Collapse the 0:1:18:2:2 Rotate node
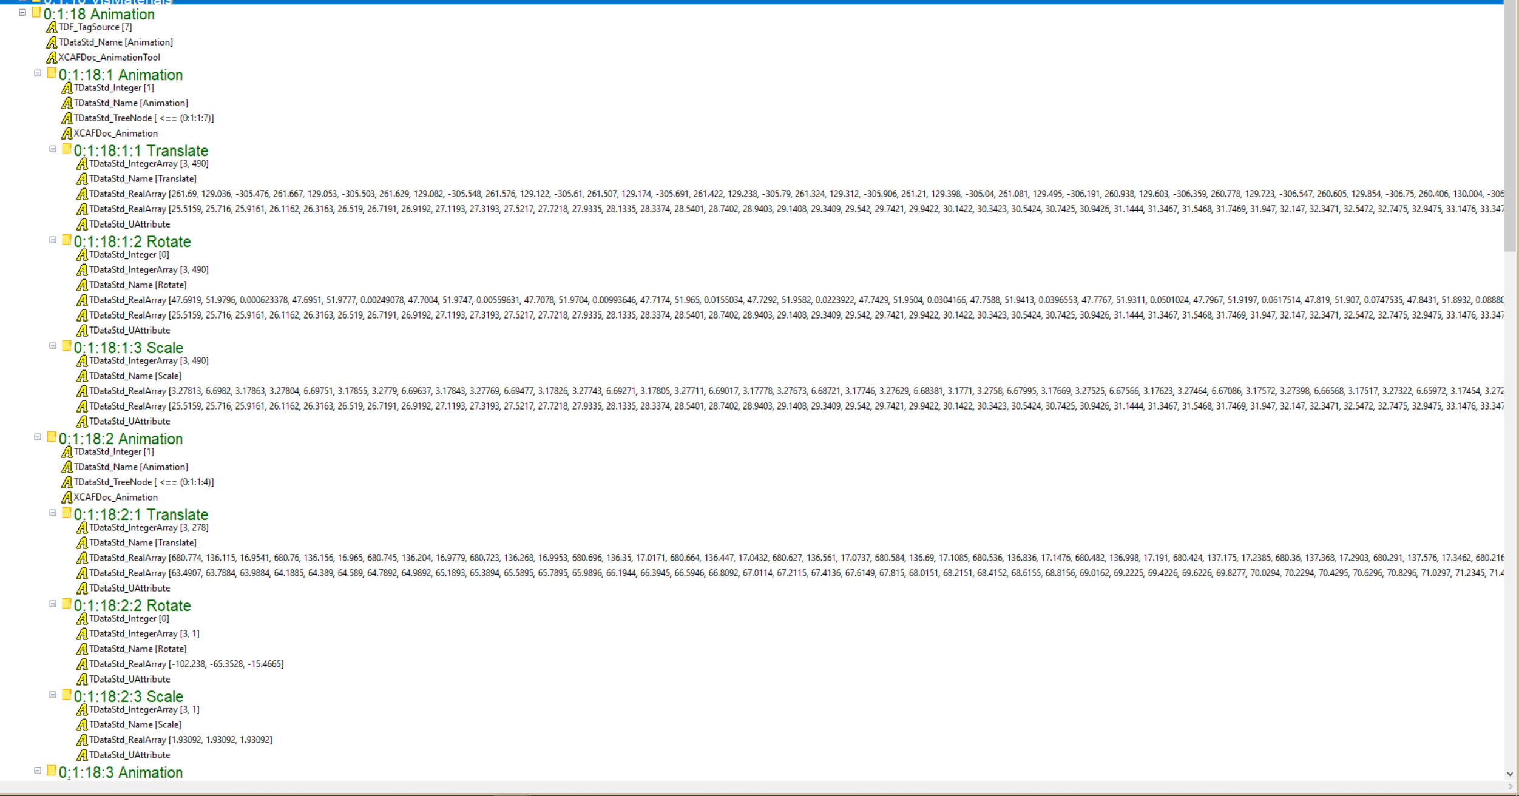Viewport: 1519px width, 796px height. point(53,604)
